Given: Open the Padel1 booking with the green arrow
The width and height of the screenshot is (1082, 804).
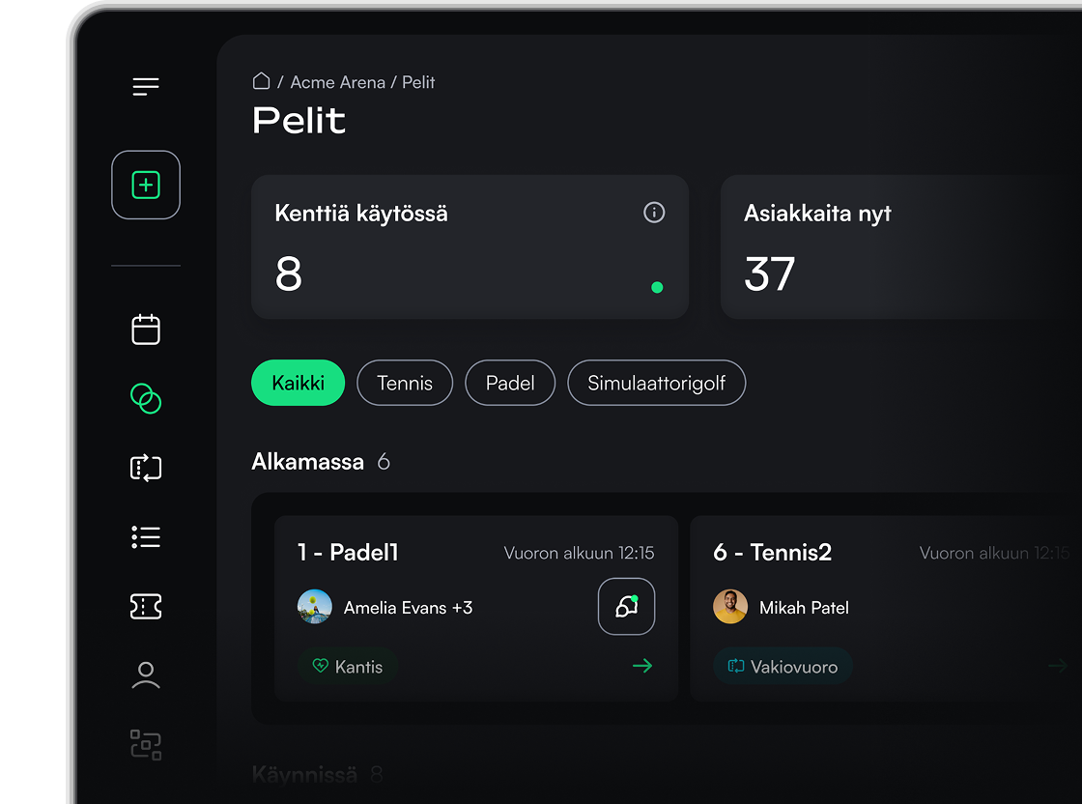Looking at the screenshot, I should click(642, 665).
